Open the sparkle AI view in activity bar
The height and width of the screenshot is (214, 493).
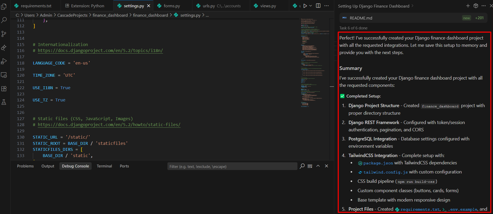(x=4, y=48)
